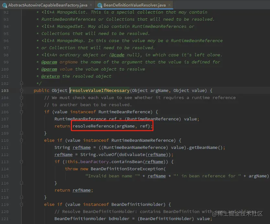Image resolution: width=270 pixels, height=224 pixels.
Task: Collapse the if-block fold at line 106
Action: point(21,112)
